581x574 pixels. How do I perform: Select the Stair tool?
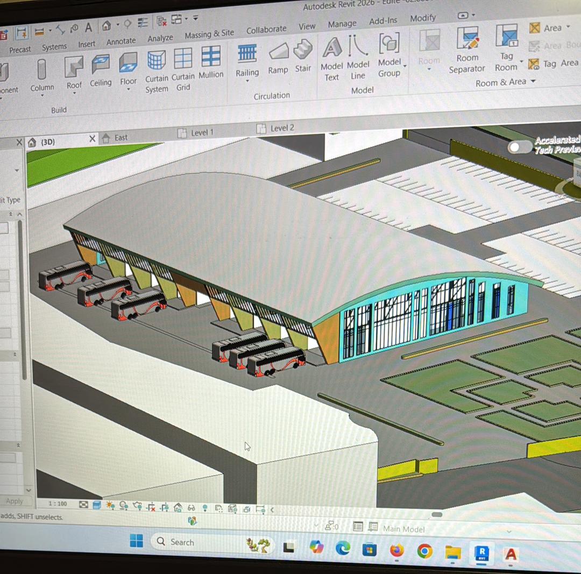303,56
